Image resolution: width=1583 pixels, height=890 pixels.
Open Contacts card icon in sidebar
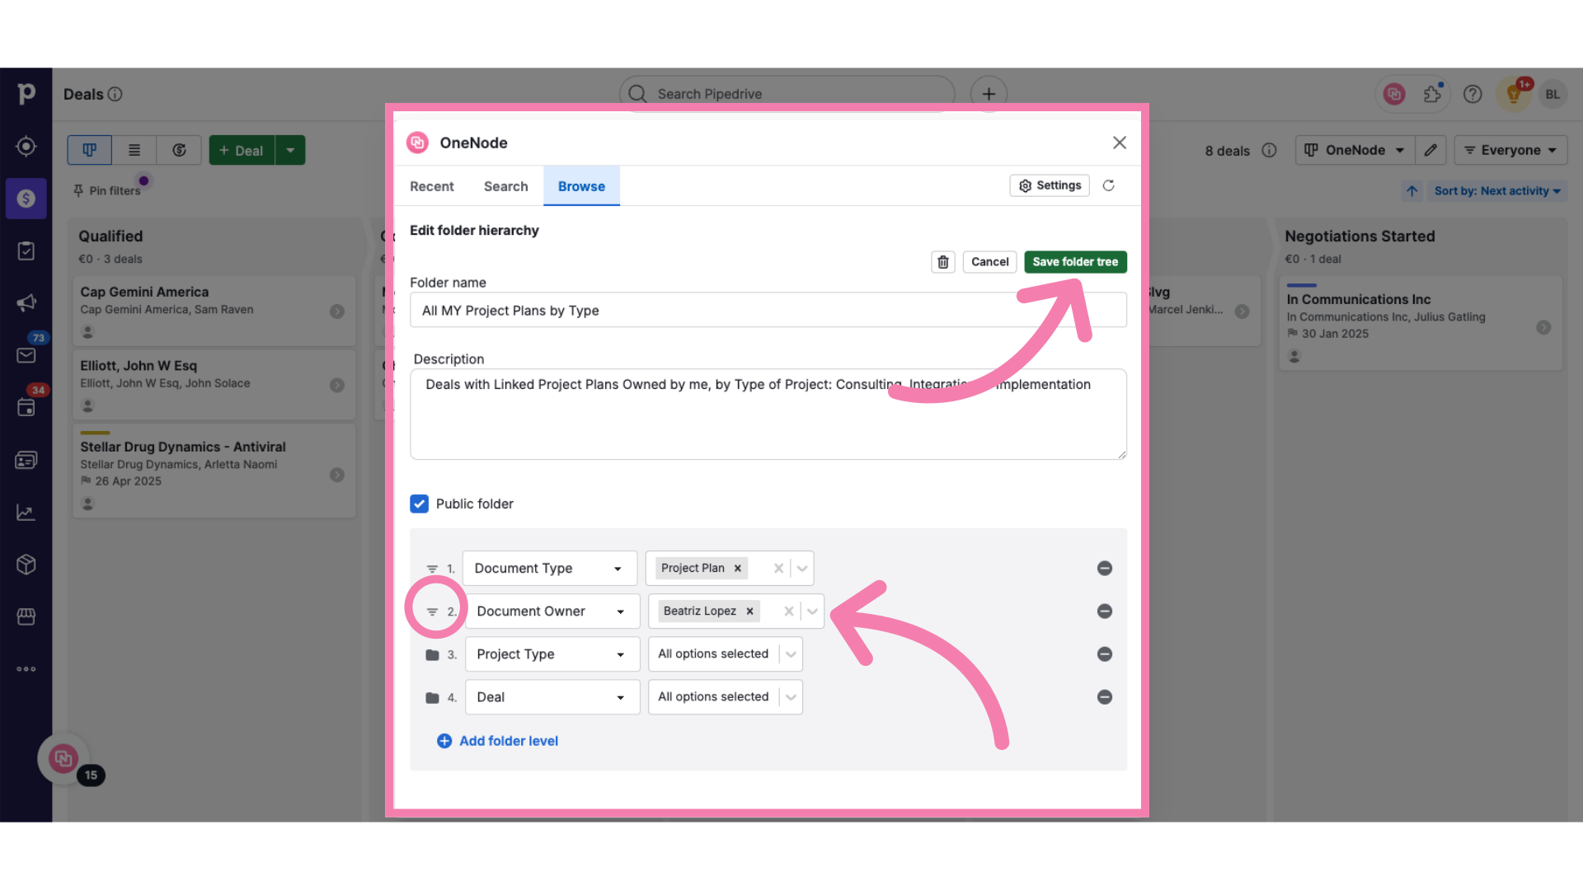coord(26,460)
